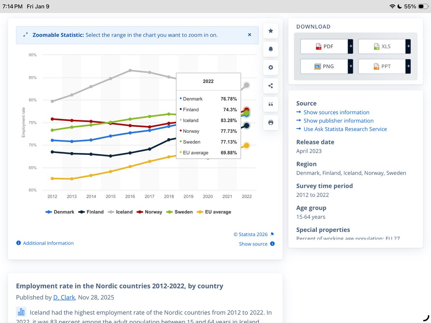431x323 pixels.
Task: Open author D. Clark profile link
Action: (64, 297)
